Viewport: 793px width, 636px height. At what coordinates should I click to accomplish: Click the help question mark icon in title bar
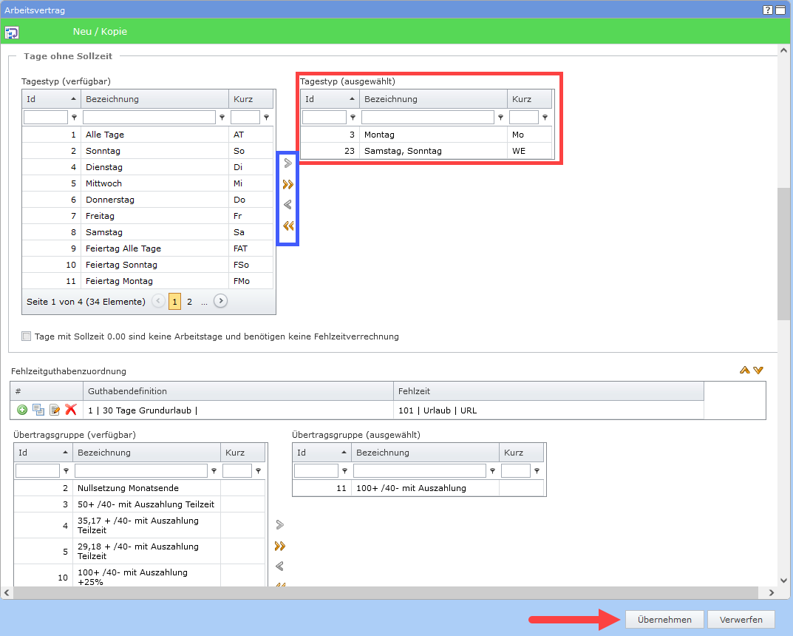(768, 10)
